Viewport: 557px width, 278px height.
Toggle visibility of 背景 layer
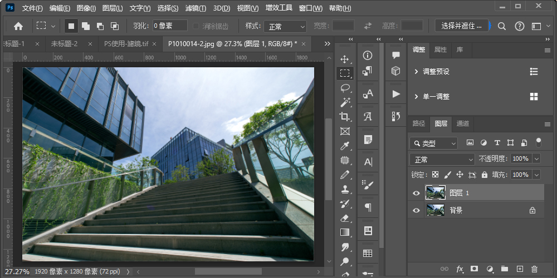point(416,211)
